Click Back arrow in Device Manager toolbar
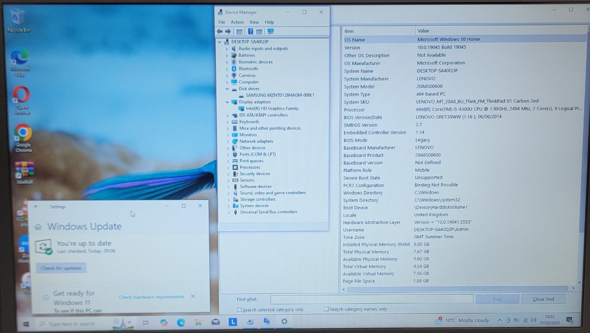 (220, 32)
